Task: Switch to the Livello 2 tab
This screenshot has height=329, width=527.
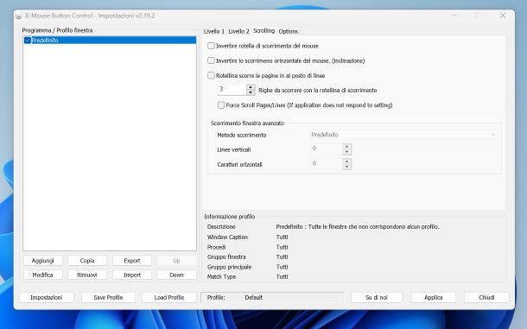Action: tap(238, 31)
